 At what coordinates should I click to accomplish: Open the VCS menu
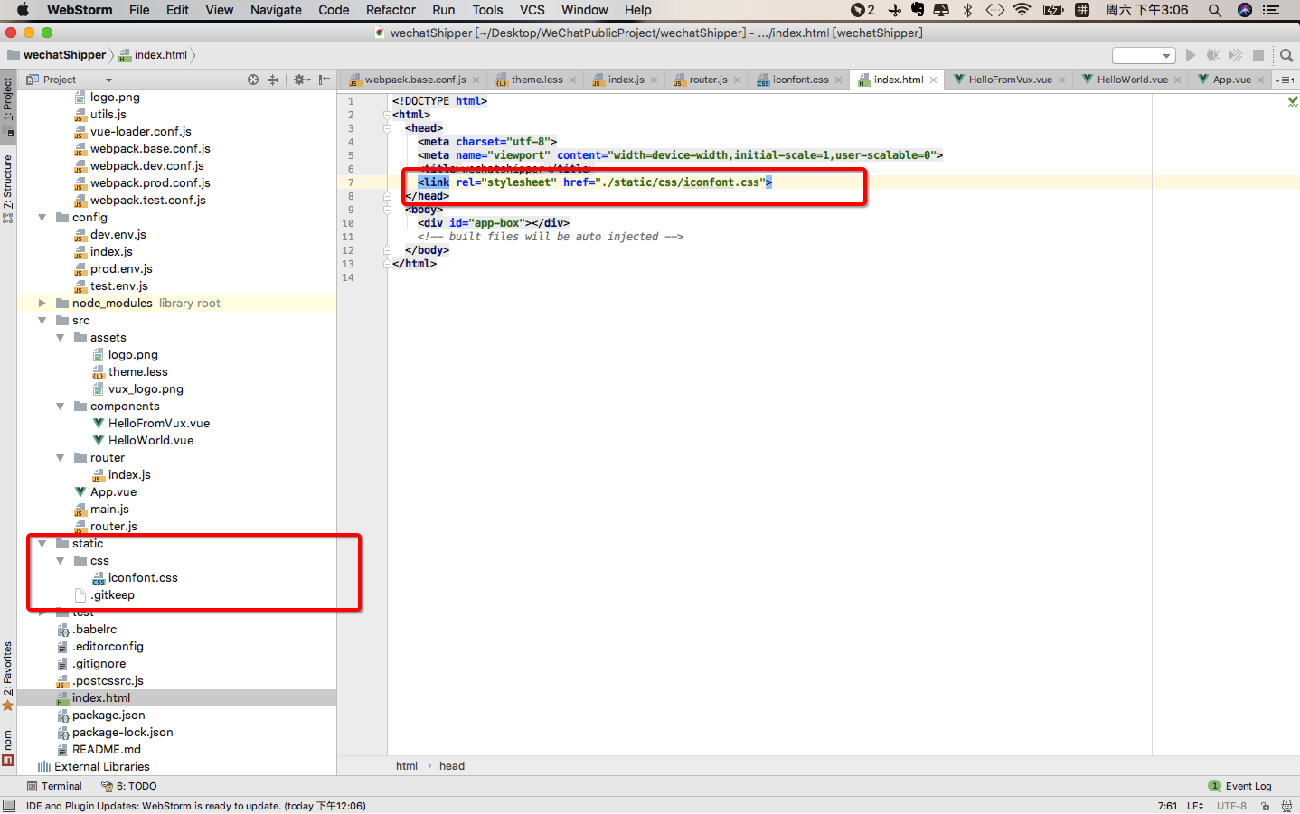pos(532,10)
